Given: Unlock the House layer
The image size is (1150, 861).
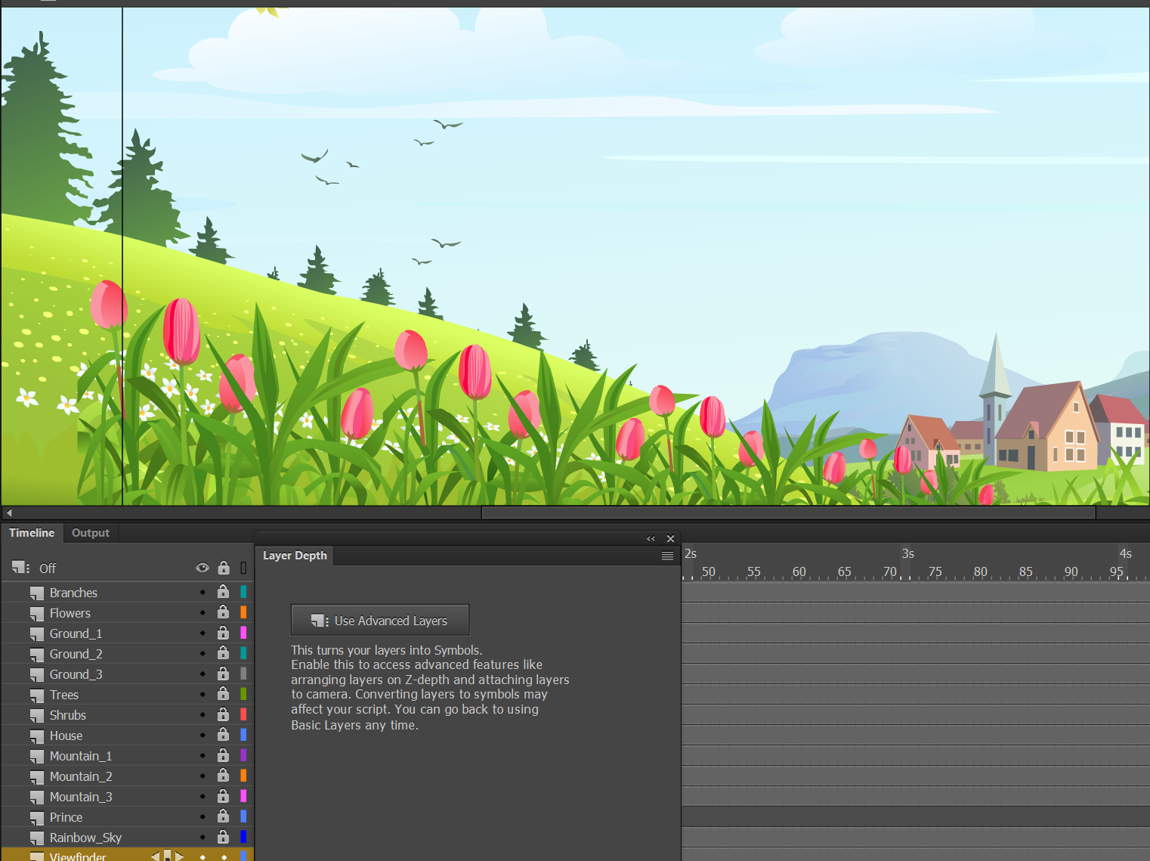Looking at the screenshot, I should pos(223,734).
